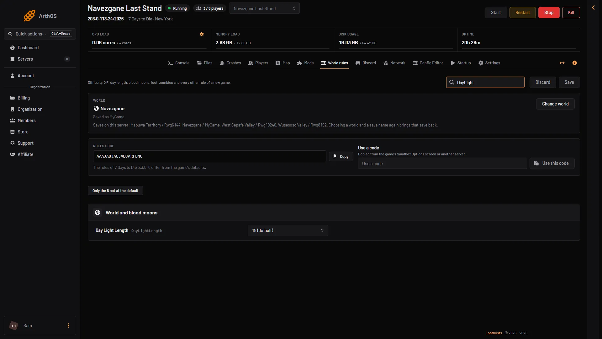Click the orange info icon
This screenshot has width=602, height=339.
coord(574,63)
